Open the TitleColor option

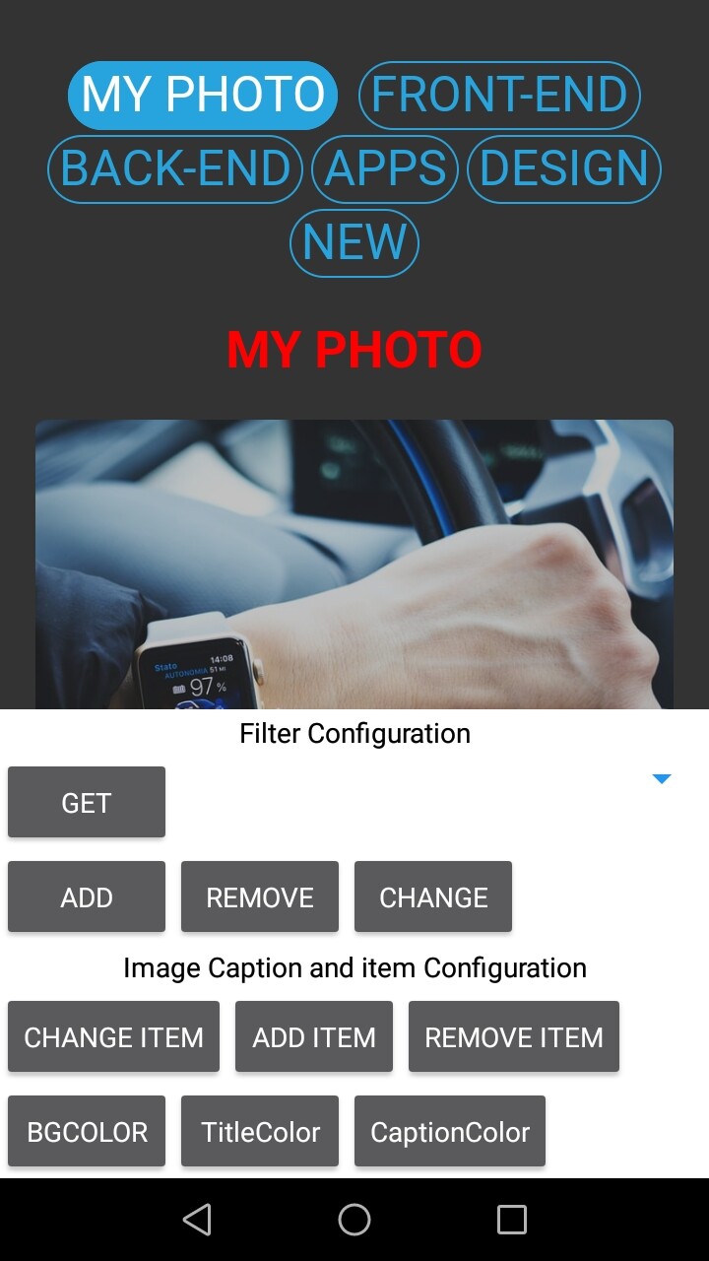[x=260, y=1132]
